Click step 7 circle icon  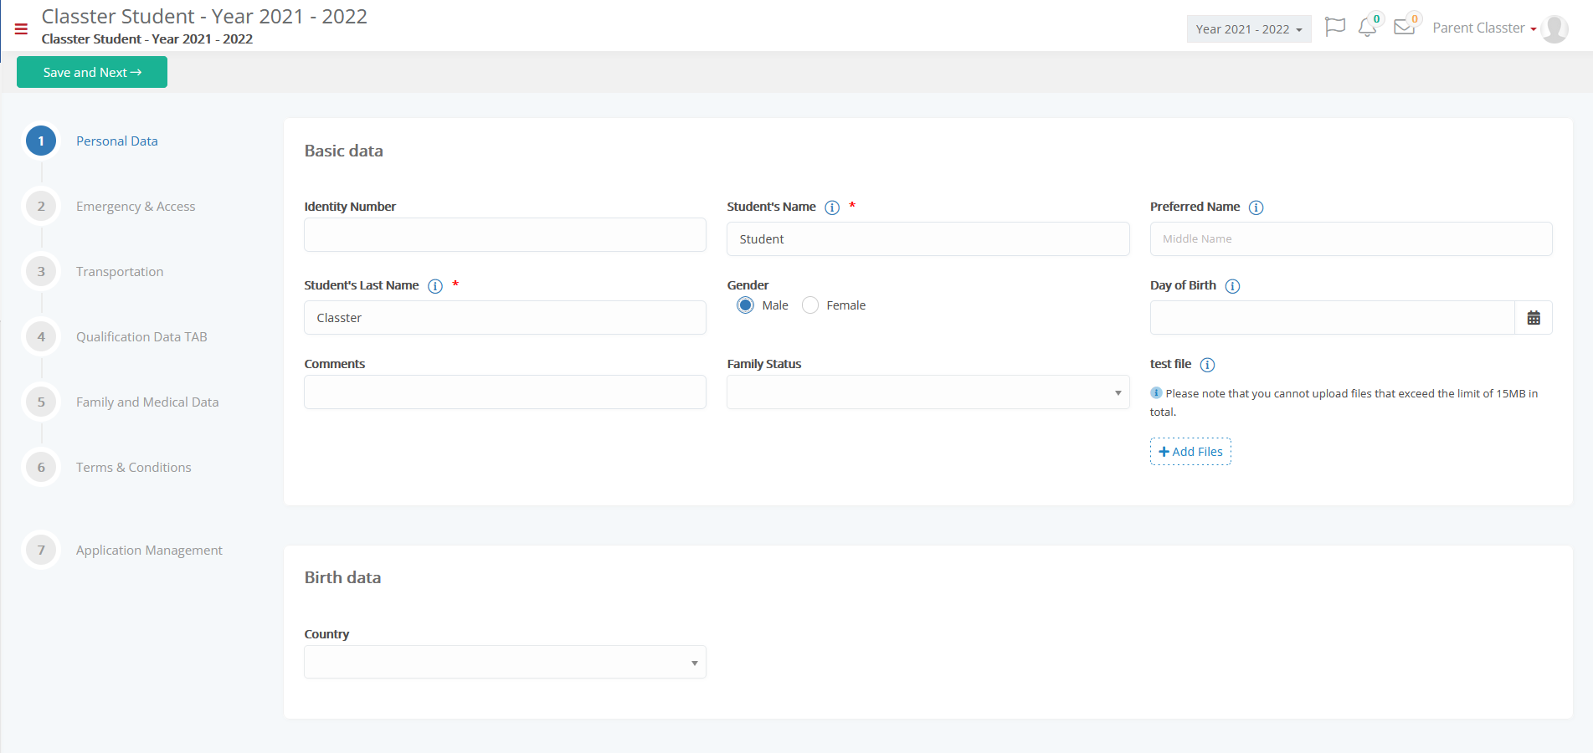pos(41,551)
